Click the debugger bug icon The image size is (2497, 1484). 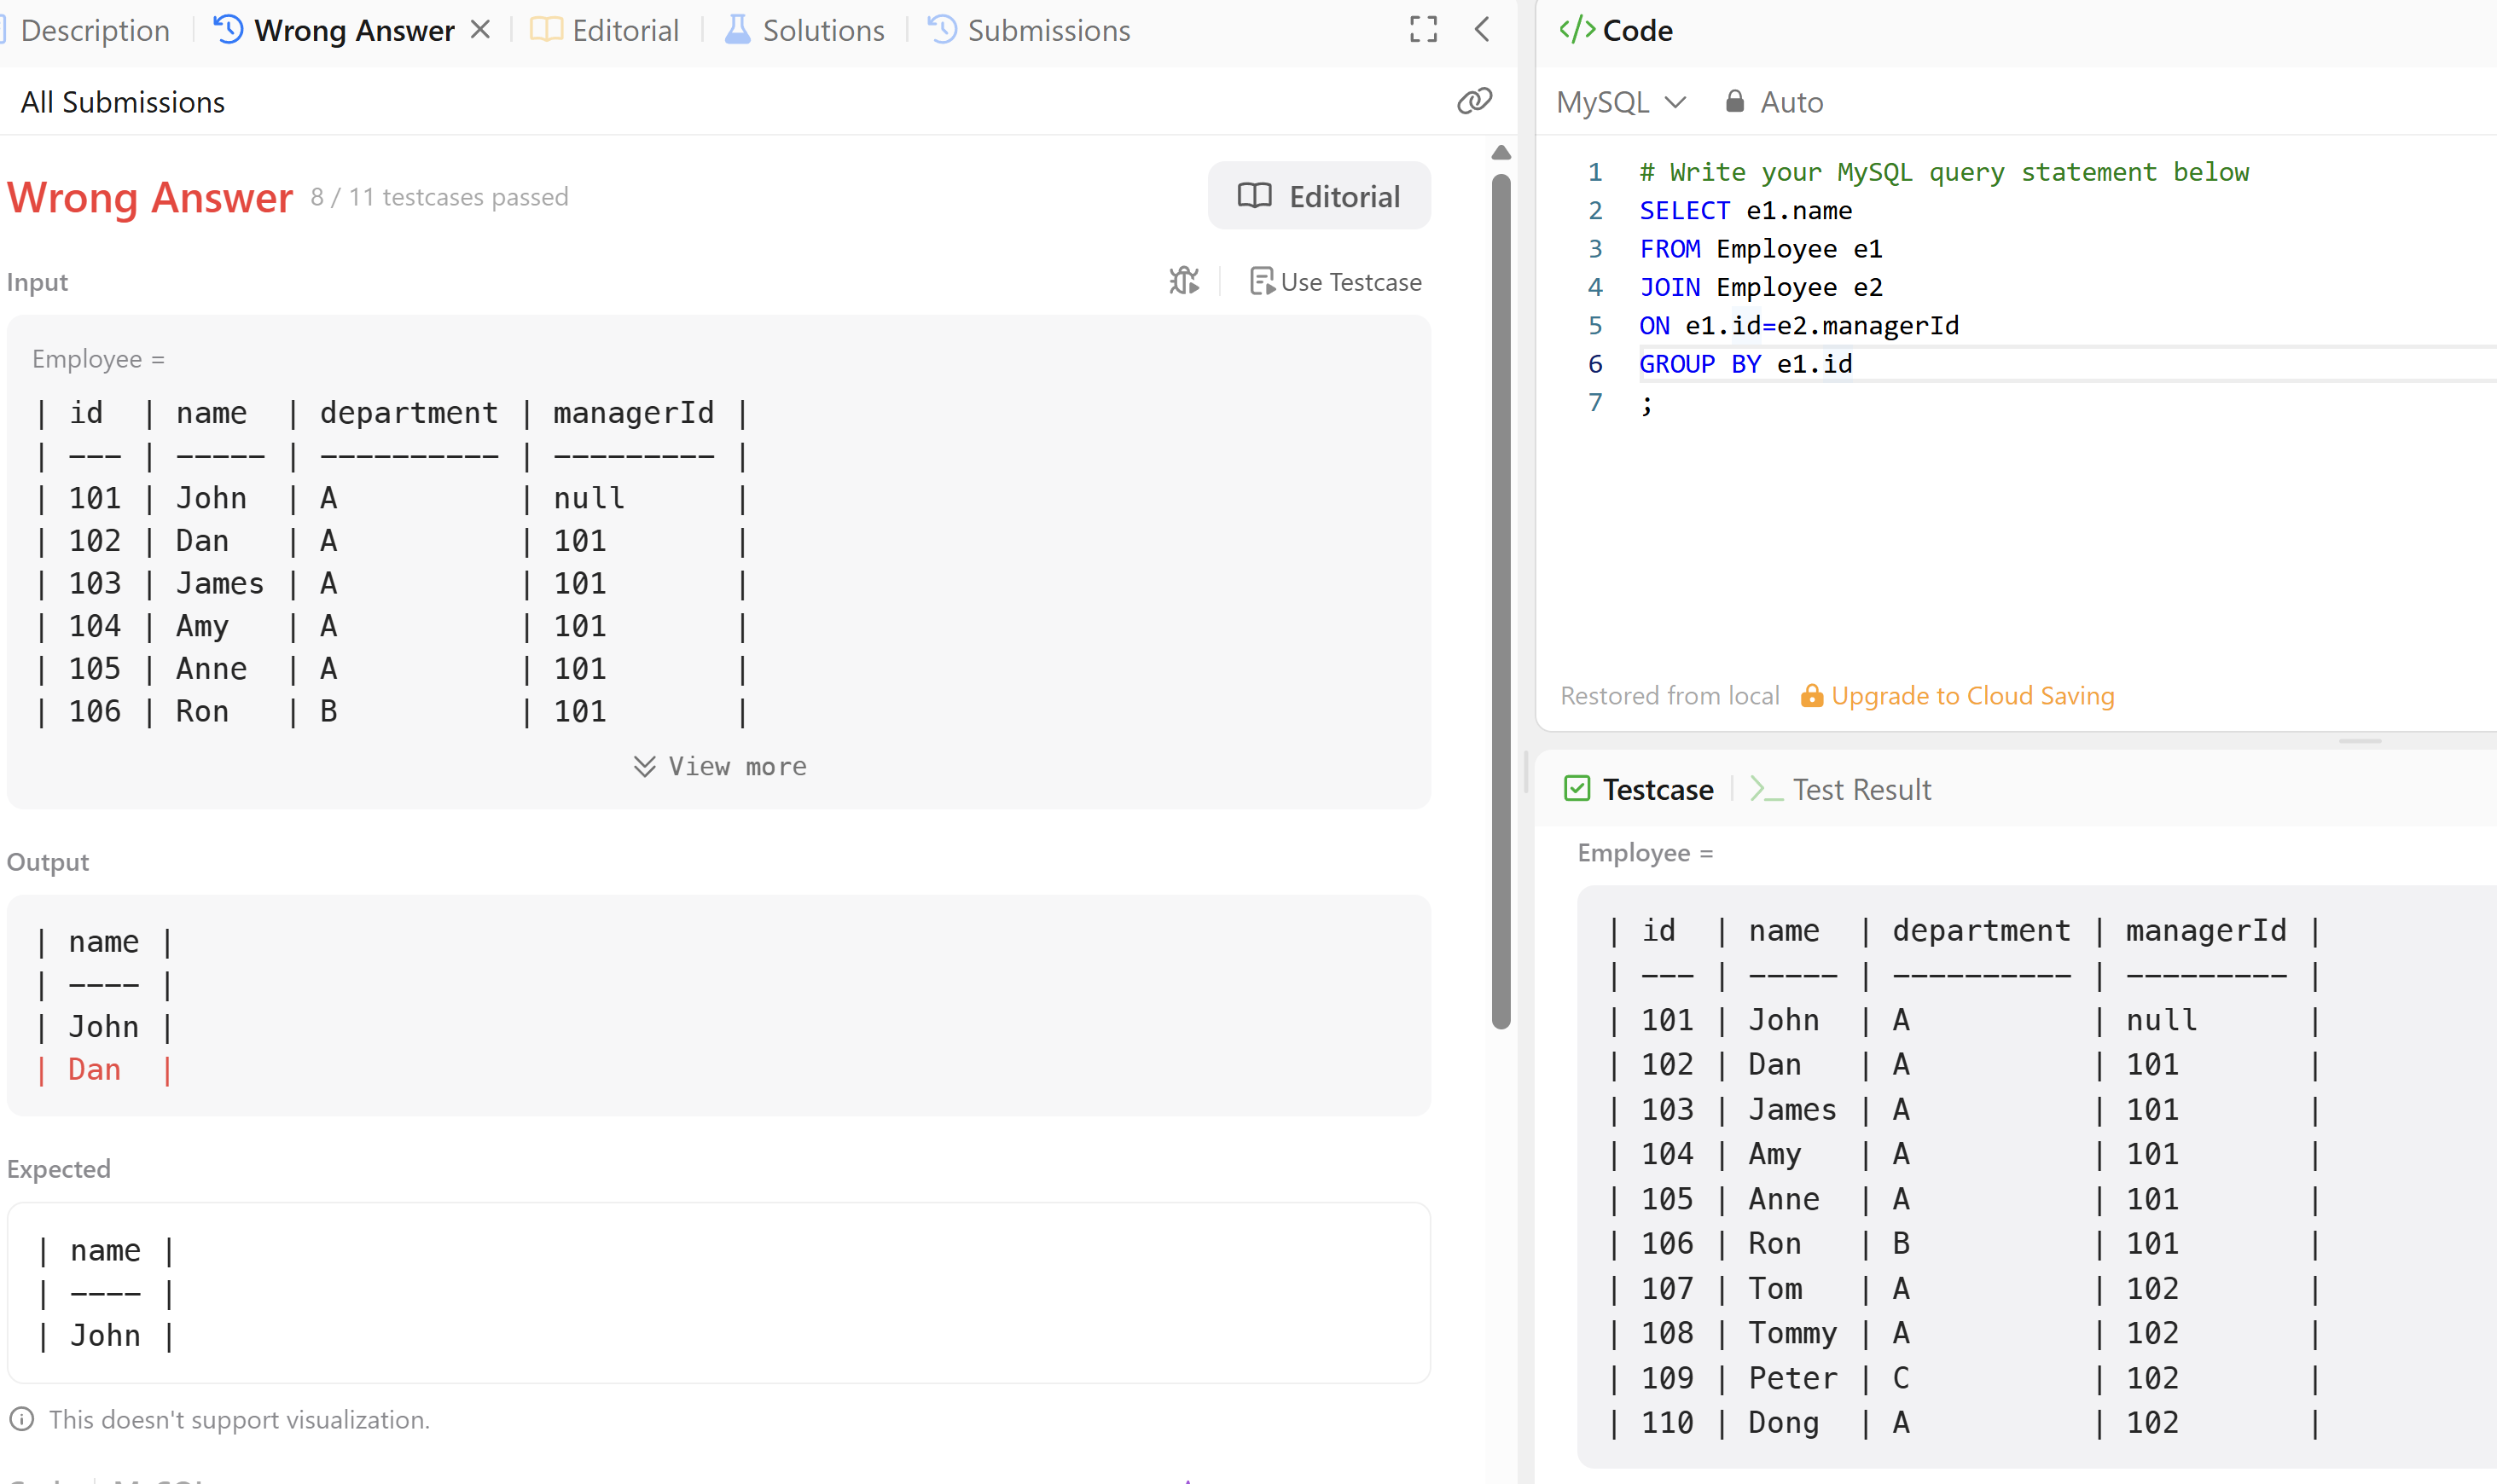click(x=1183, y=282)
